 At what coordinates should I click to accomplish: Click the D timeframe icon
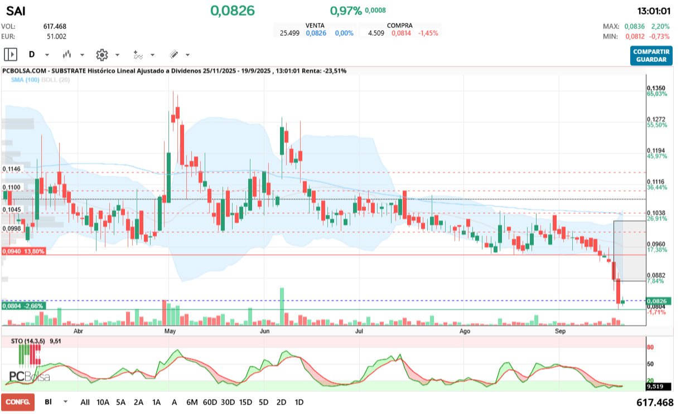click(32, 55)
